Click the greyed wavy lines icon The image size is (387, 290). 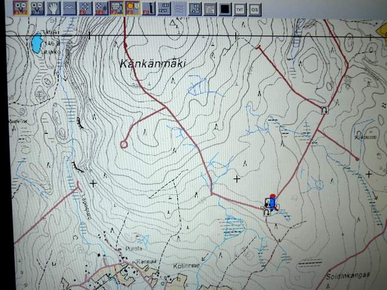coord(180,8)
